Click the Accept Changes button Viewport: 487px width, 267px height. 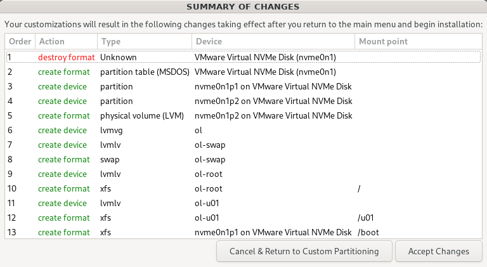tap(439, 251)
